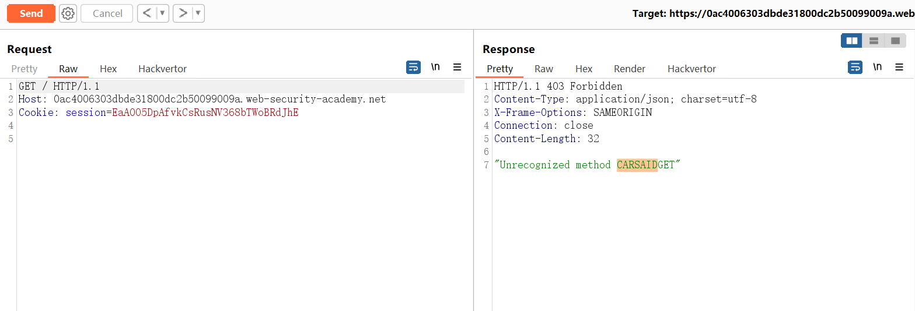Switch to the Request Pretty tab

point(25,69)
